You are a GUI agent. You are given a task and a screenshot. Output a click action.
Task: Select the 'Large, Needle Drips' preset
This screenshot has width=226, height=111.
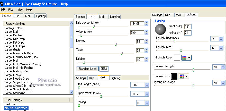(x=17, y=79)
